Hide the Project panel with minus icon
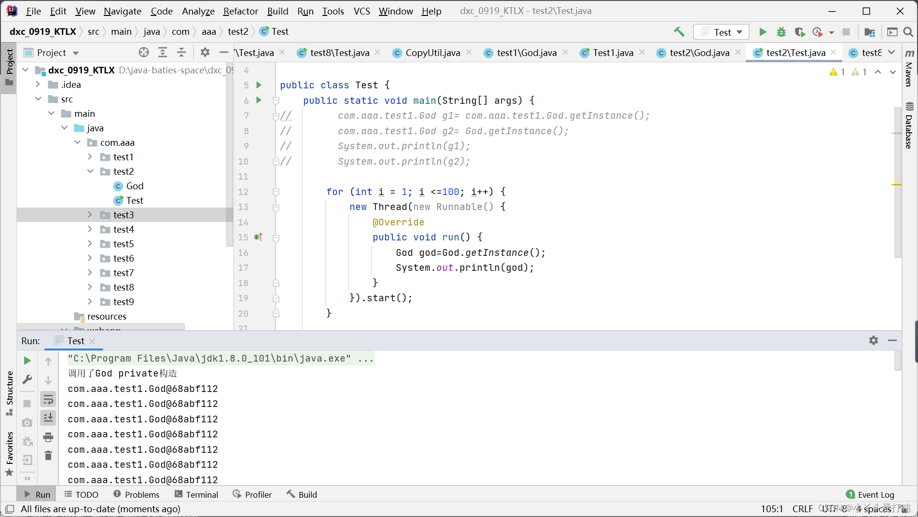 pyautogui.click(x=223, y=52)
